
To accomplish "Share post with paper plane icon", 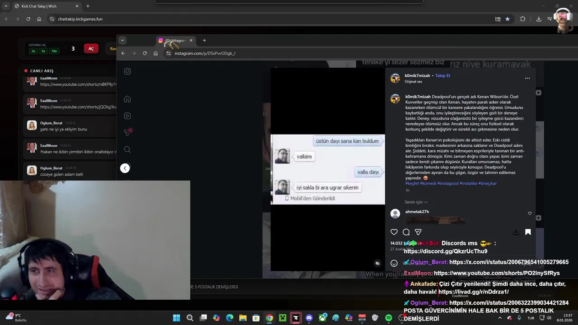I will tap(418, 232).
